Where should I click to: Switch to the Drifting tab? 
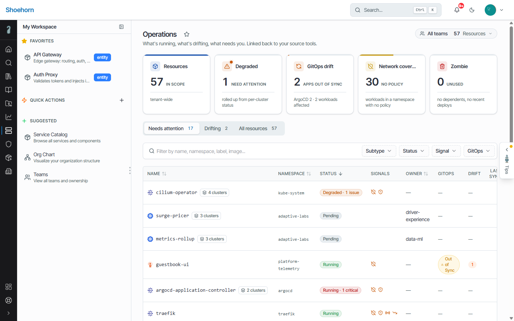tap(216, 128)
